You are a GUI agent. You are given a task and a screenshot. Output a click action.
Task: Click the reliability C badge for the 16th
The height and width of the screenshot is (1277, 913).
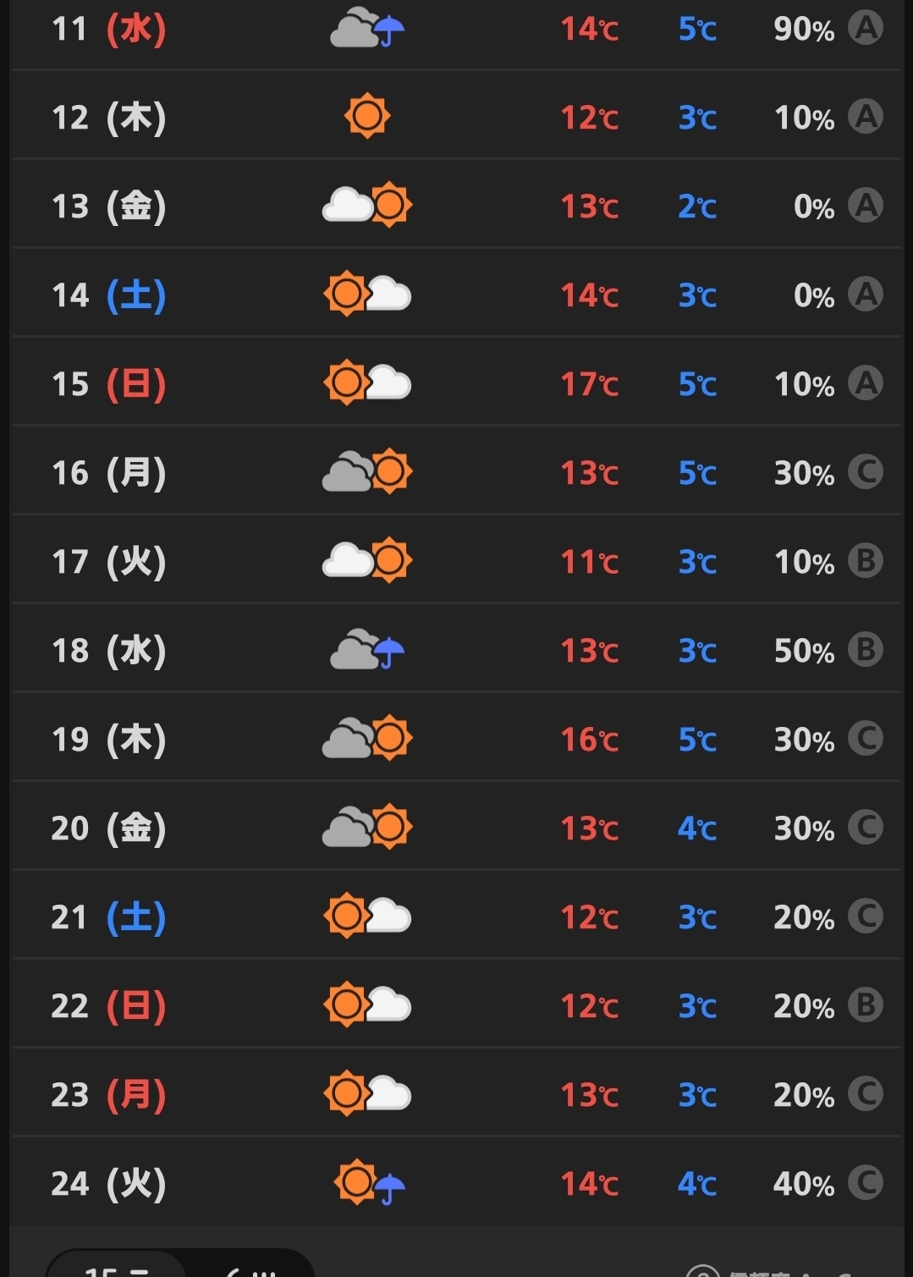pyautogui.click(x=866, y=471)
